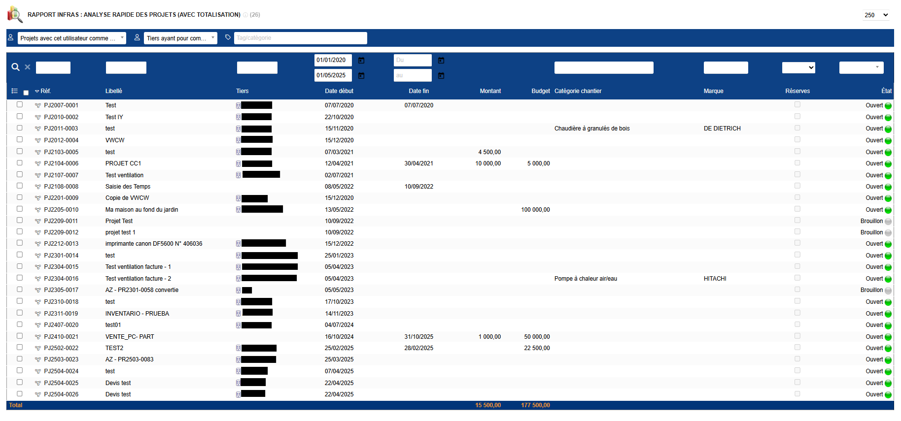Sort by the Catégorie chantier column header
901x421 pixels.
(578, 91)
